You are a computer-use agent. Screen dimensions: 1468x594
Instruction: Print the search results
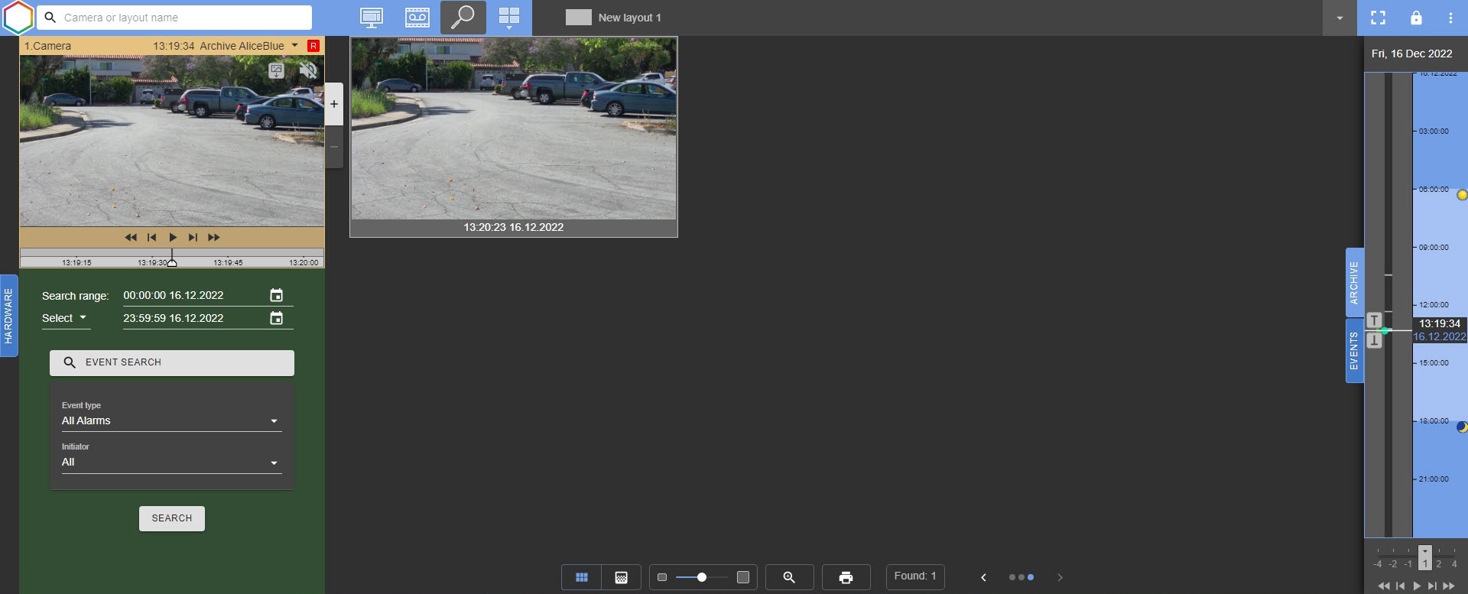(x=846, y=577)
